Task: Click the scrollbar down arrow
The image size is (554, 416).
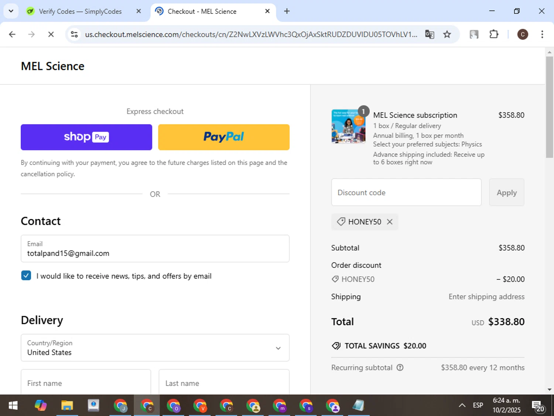Action: (550, 389)
